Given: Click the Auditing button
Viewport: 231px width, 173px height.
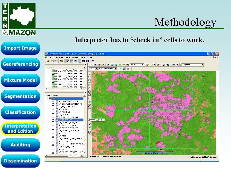Looking at the screenshot, I should 20,145.
